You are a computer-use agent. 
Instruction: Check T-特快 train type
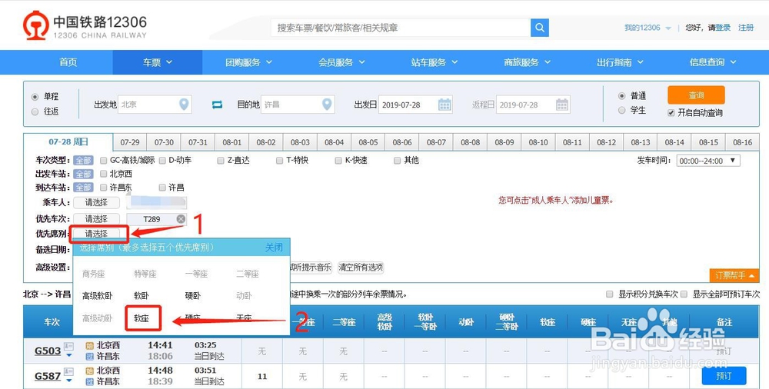[280, 161]
